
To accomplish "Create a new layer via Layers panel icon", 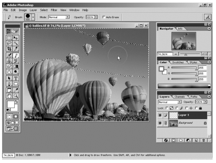I will tap(196, 140).
